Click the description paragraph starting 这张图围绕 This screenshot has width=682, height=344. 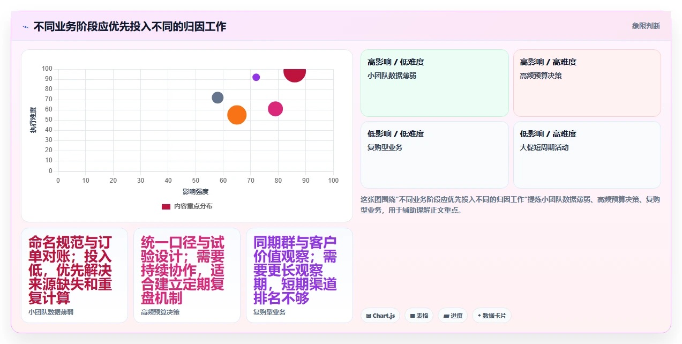click(511, 205)
